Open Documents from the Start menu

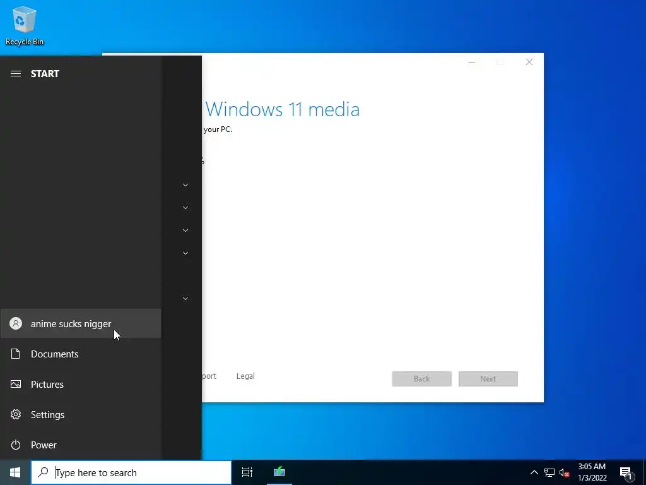point(80,354)
